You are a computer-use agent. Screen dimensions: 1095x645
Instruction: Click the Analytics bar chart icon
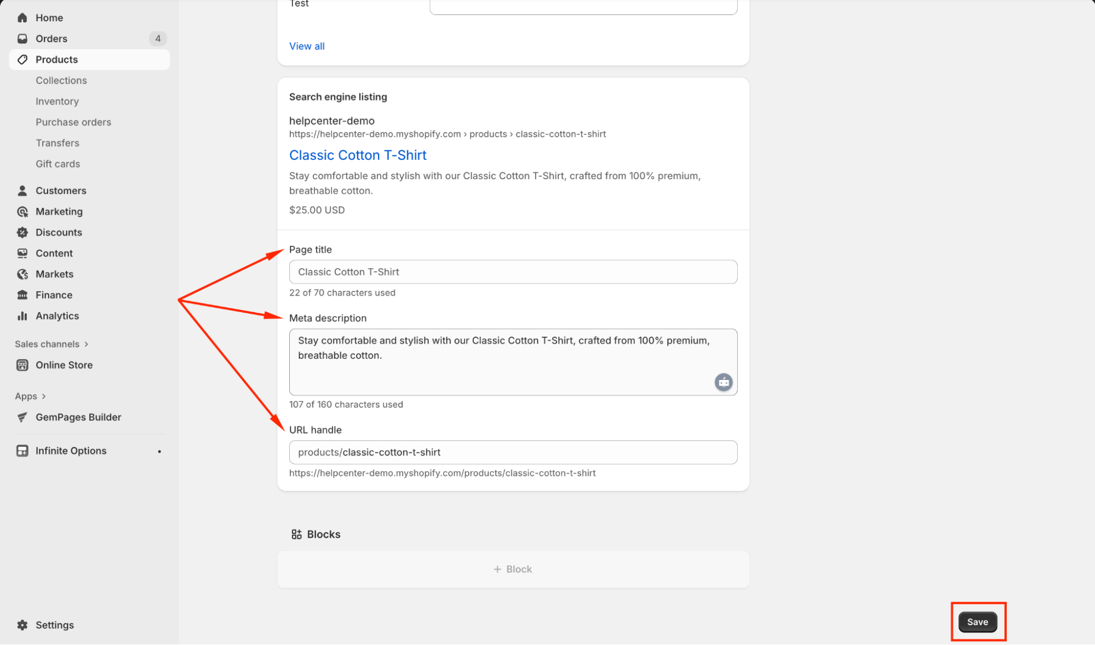(22, 316)
